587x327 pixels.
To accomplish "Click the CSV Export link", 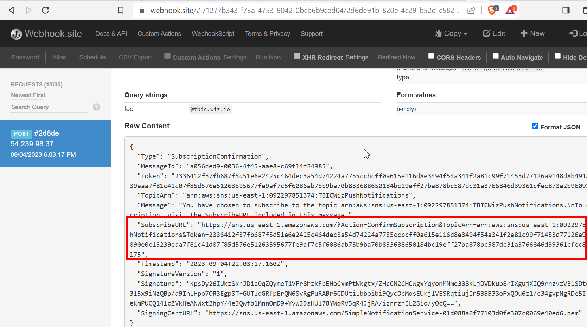I will pyautogui.click(x=135, y=57).
